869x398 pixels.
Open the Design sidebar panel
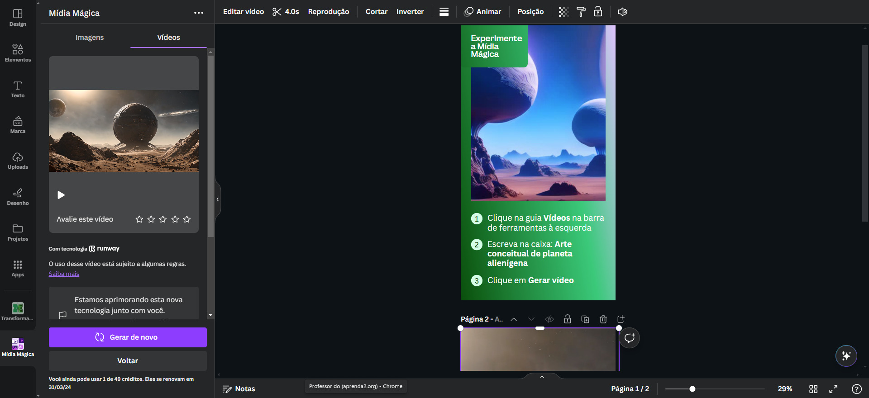click(x=18, y=18)
